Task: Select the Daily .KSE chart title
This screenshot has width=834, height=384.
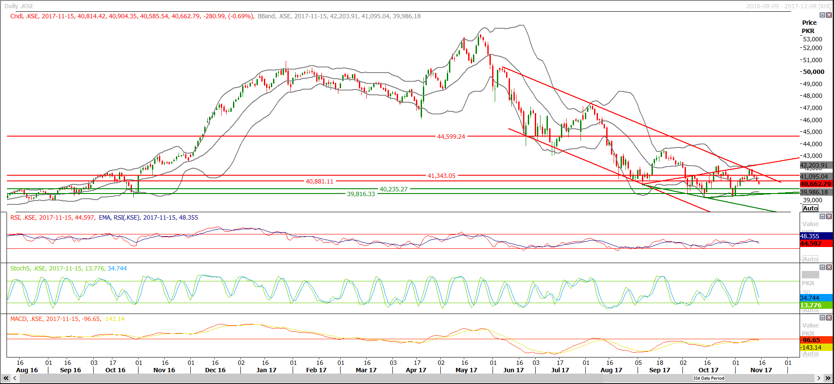Action: pyautogui.click(x=19, y=6)
